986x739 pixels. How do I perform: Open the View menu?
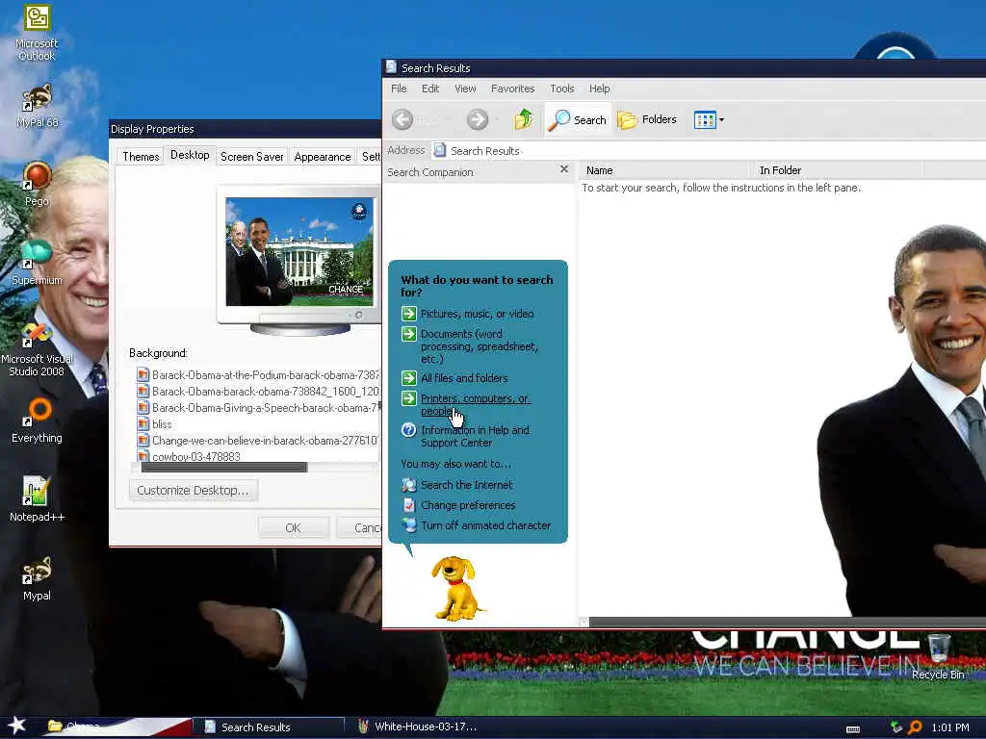point(465,89)
